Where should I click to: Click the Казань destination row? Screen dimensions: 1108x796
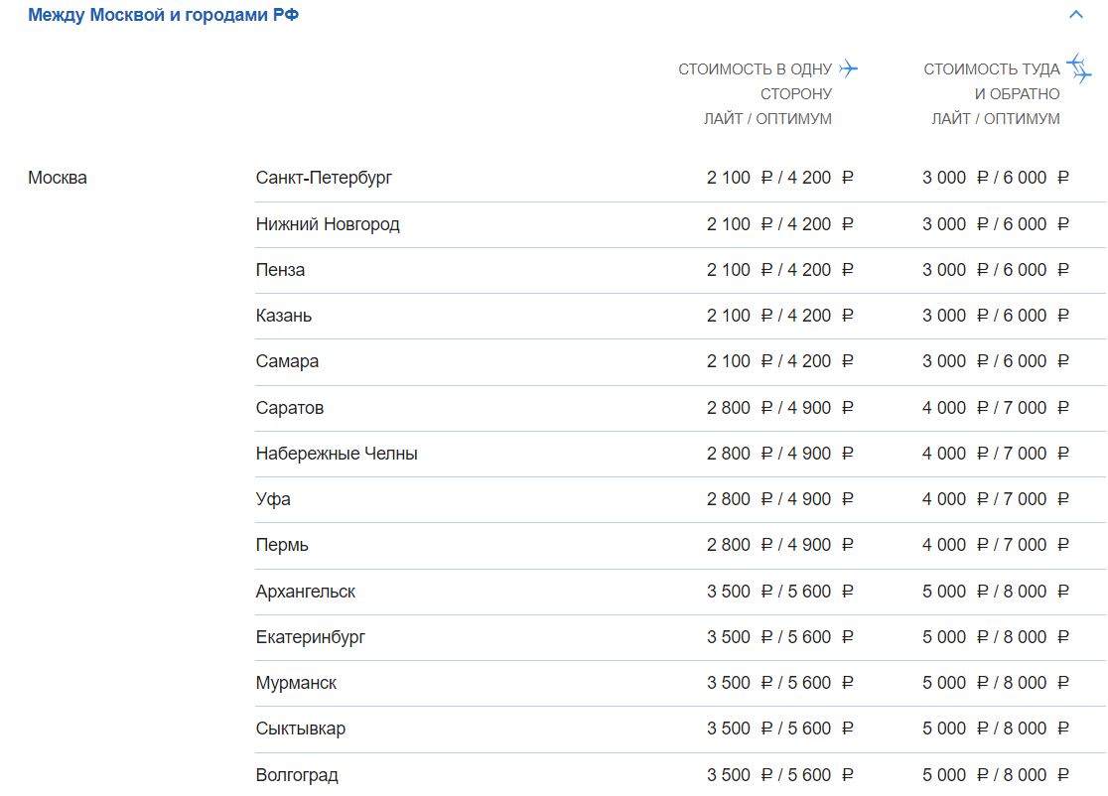click(x=284, y=316)
